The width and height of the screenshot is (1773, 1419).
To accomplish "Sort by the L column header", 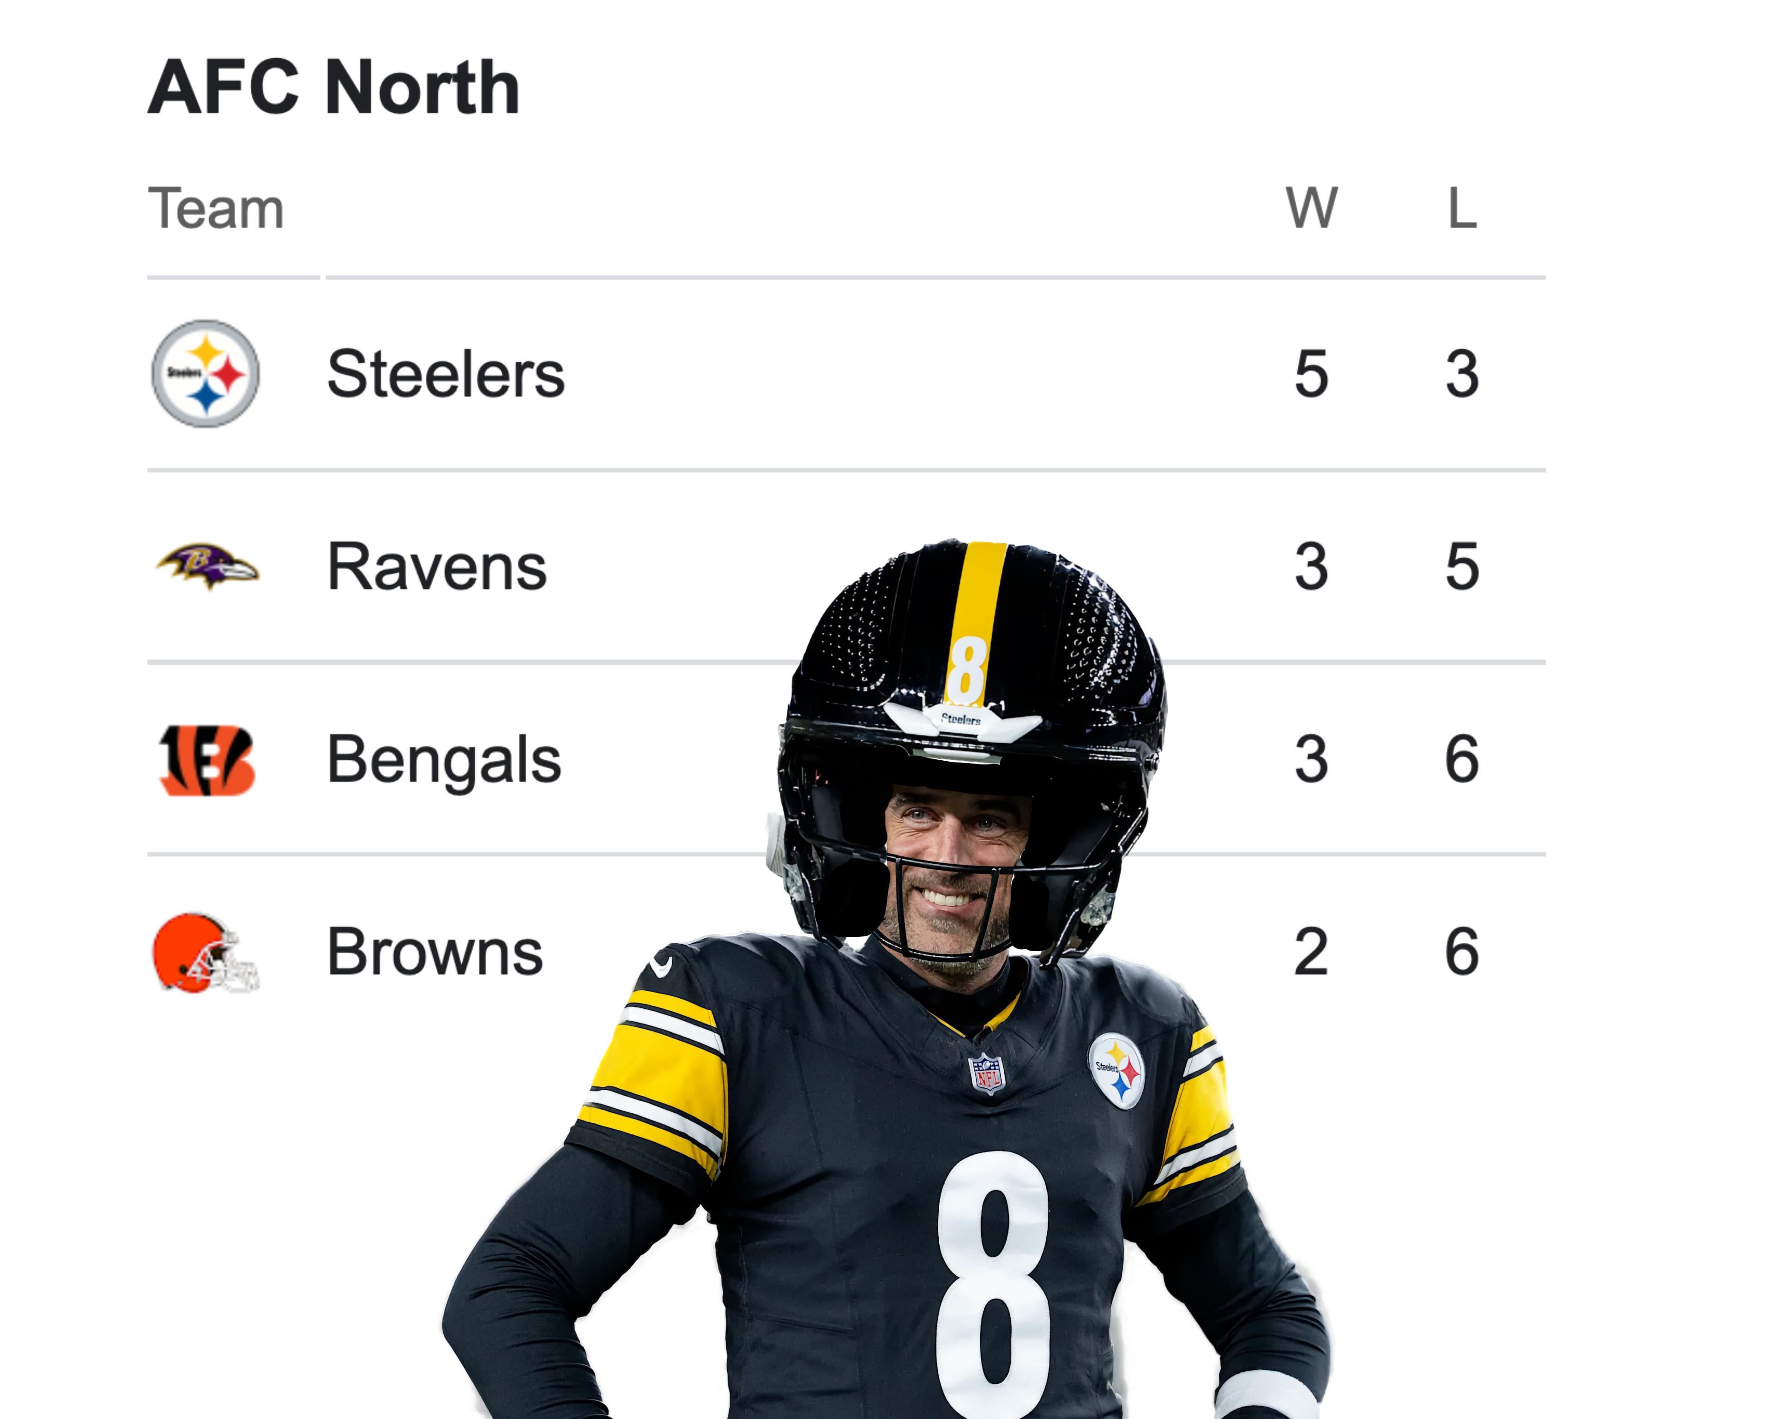I will point(1462,208).
